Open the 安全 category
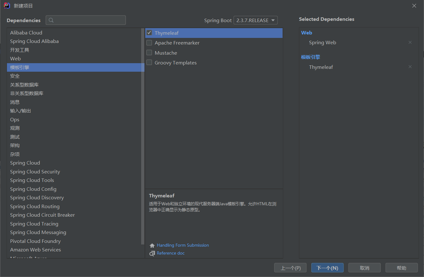 tap(74, 76)
